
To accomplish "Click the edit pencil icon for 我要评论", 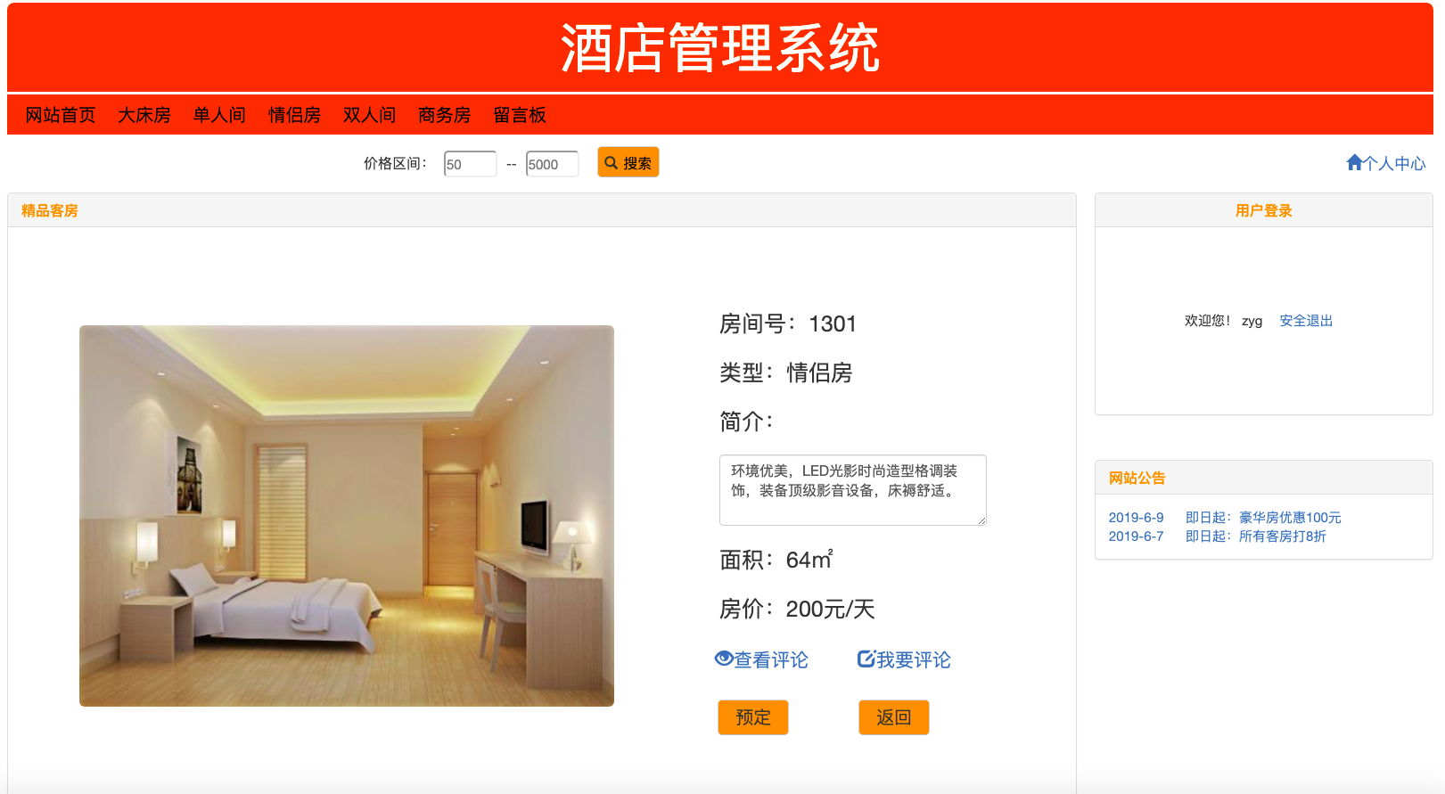I will tap(866, 659).
